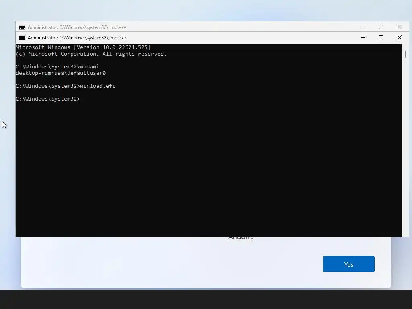Click the empty C:\Windows\System32> prompt

(x=48, y=99)
